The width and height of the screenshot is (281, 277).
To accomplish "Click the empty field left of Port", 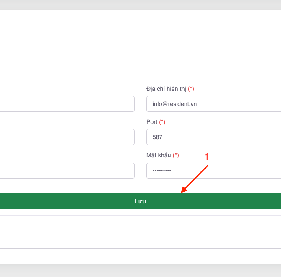I will coord(67,137).
